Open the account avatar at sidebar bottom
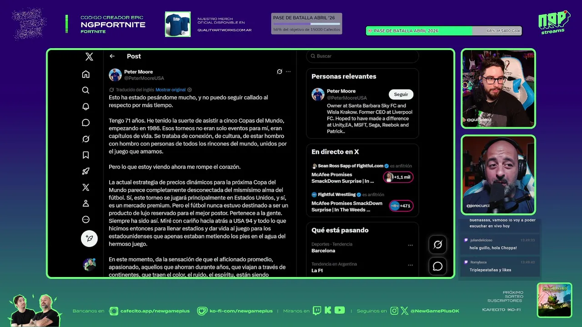 click(89, 264)
